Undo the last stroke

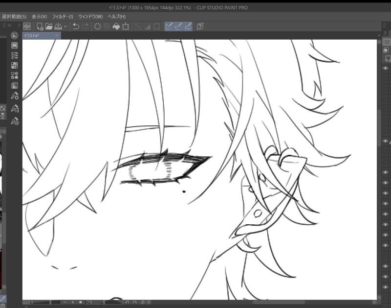point(76,26)
